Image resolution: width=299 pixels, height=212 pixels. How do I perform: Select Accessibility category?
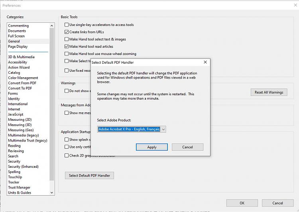coord(18,62)
